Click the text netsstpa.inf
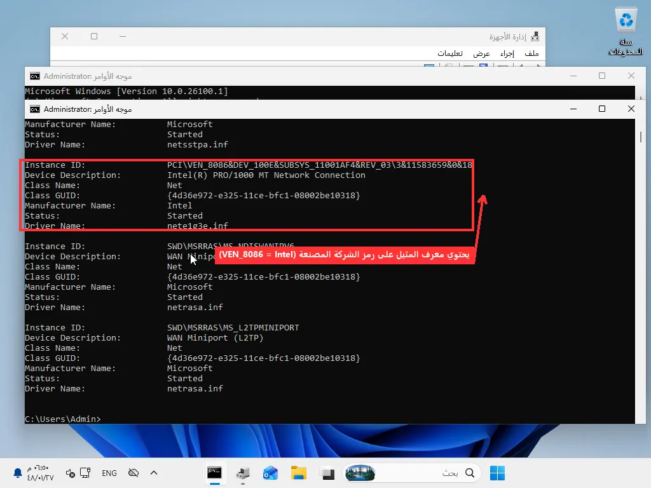 (198, 145)
